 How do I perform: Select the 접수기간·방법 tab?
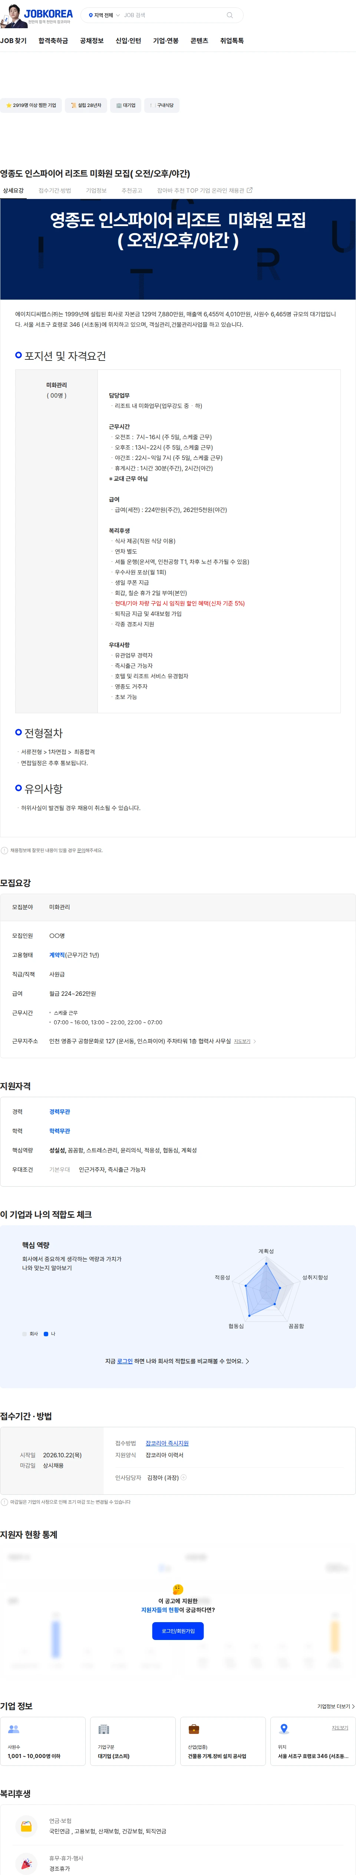pyautogui.click(x=55, y=191)
